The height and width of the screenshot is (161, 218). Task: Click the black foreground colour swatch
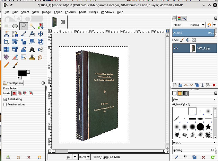(x=22, y=73)
